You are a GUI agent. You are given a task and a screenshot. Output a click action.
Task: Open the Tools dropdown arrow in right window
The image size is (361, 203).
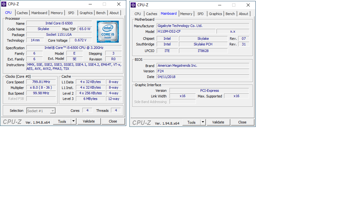tap(203, 122)
